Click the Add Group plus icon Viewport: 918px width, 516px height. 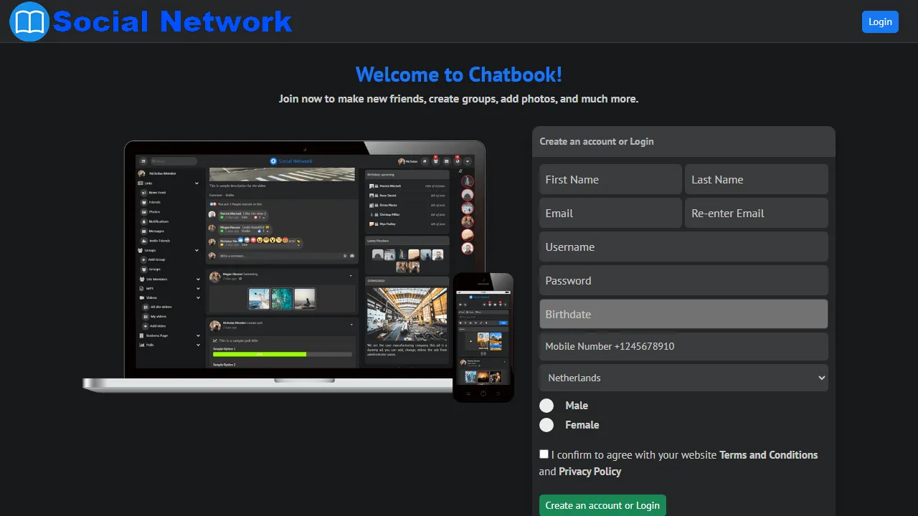pos(143,259)
